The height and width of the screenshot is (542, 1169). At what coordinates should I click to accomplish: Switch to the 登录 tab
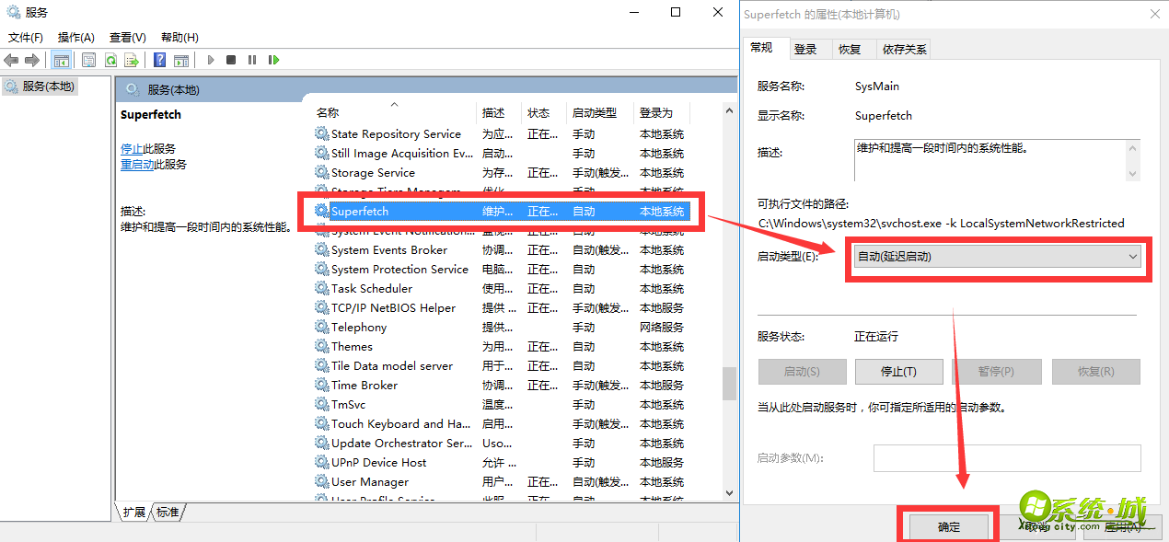pos(807,49)
